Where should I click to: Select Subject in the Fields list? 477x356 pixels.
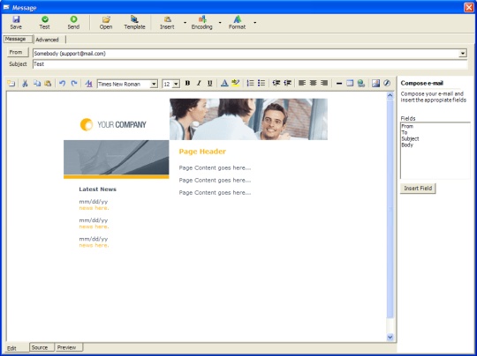[x=410, y=138]
